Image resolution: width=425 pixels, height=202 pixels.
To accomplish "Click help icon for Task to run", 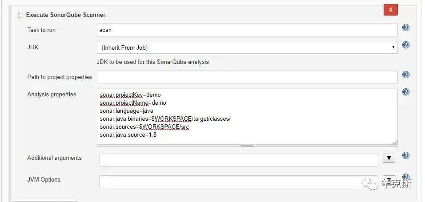I will tap(405, 28).
